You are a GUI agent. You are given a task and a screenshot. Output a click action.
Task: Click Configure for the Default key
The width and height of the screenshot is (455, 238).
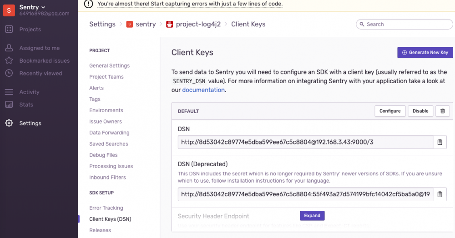pyautogui.click(x=390, y=111)
